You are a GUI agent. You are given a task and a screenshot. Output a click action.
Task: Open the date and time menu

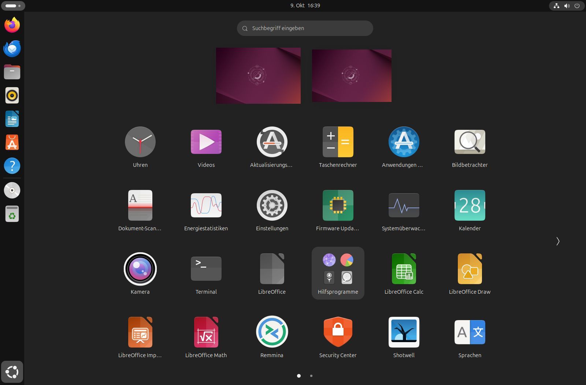(305, 5)
